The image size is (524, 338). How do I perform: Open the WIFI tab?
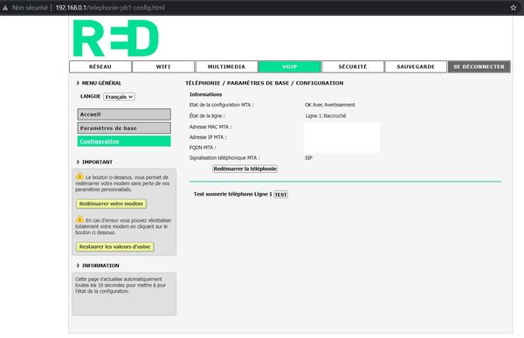pyautogui.click(x=163, y=66)
